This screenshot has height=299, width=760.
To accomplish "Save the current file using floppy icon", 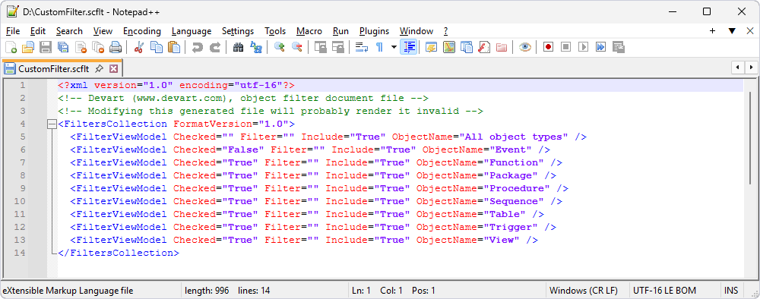I will click(x=46, y=47).
